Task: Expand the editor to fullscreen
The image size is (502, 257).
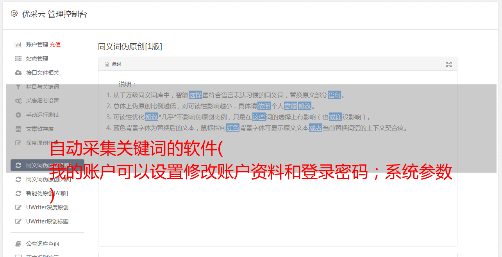Action: [x=449, y=64]
